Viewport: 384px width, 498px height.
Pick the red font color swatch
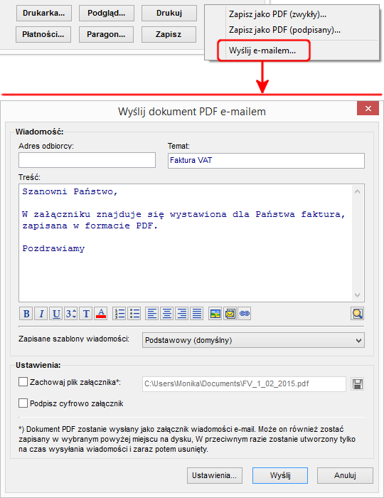click(100, 314)
